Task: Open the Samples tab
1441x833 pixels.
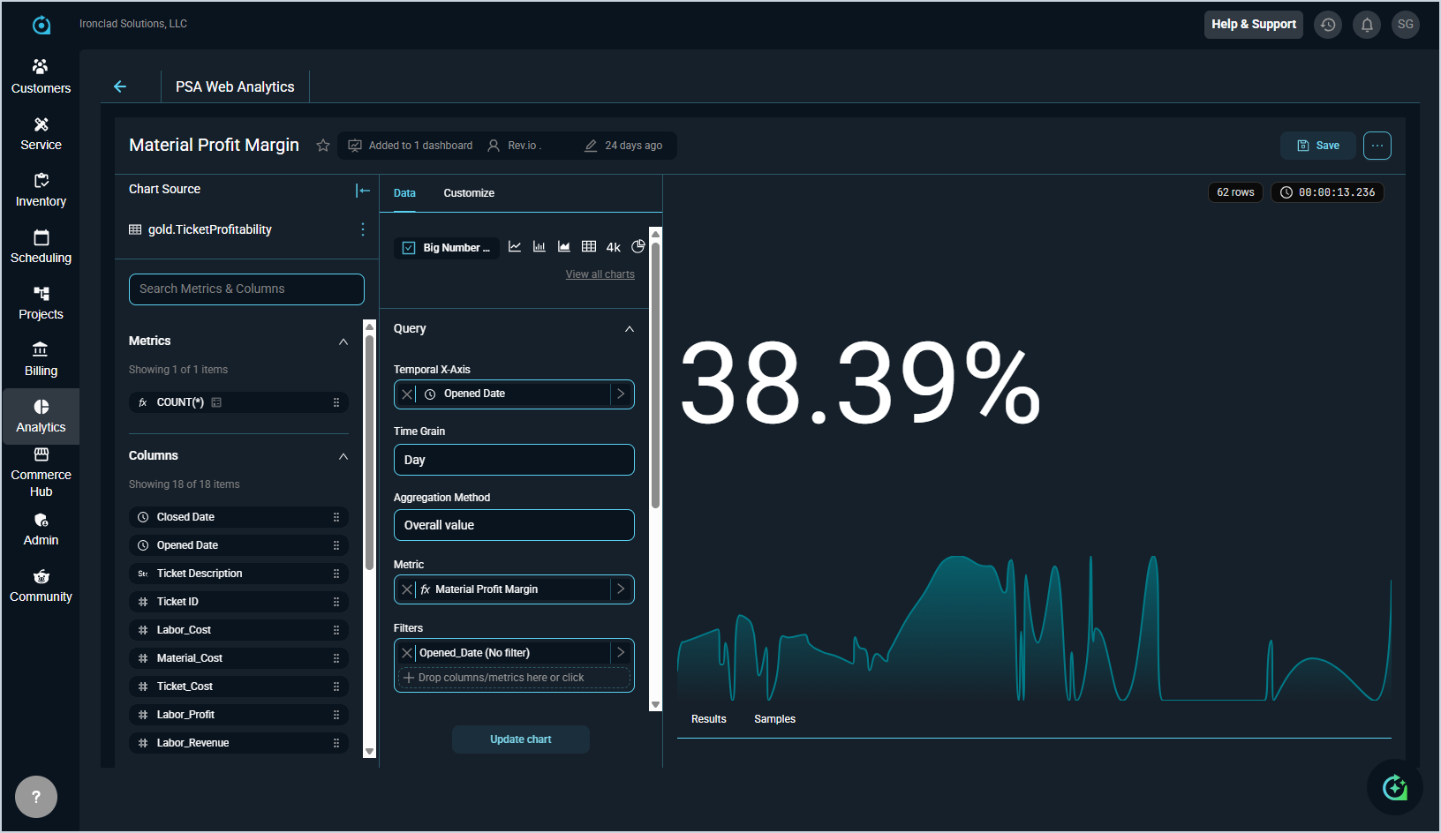Action: point(774,719)
